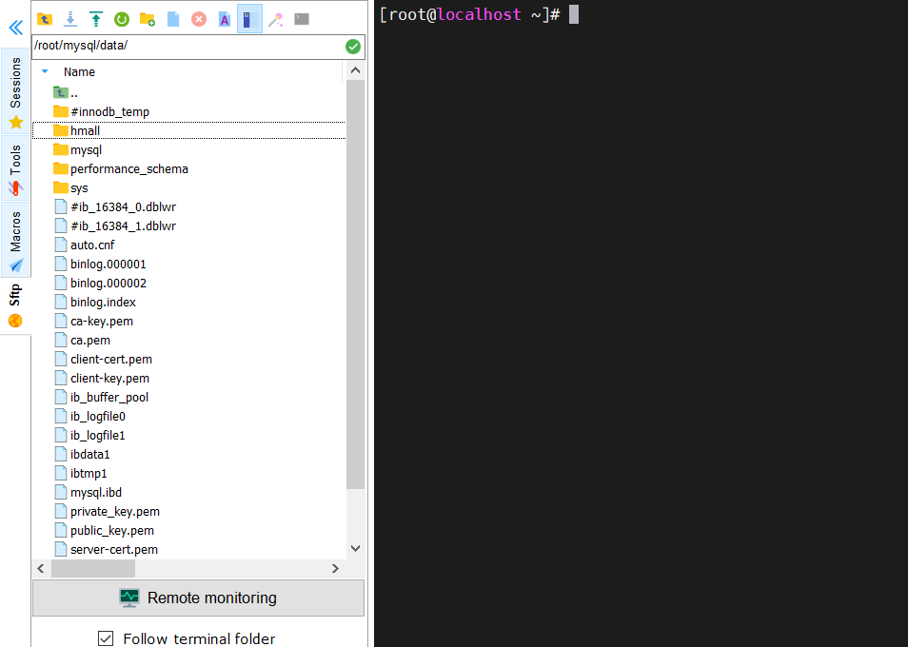Select the mysql folder

pos(78,150)
